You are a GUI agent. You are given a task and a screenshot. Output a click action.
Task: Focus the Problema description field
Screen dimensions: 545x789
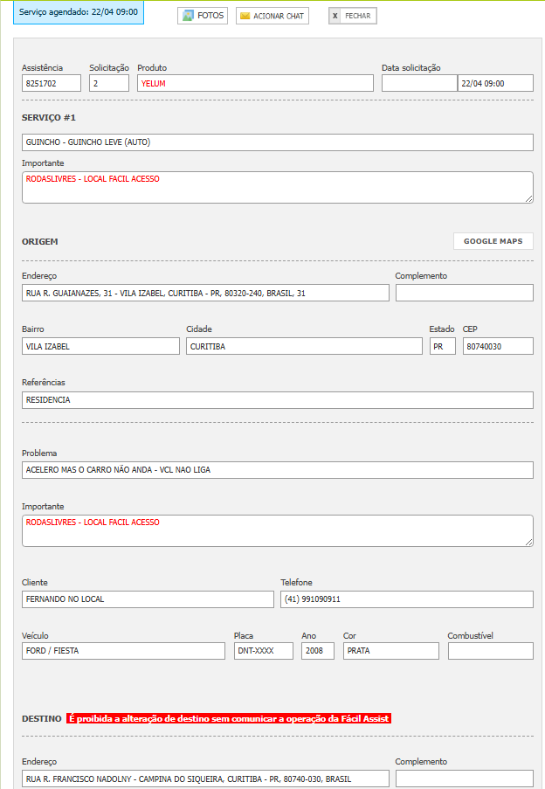pyautogui.click(x=277, y=470)
